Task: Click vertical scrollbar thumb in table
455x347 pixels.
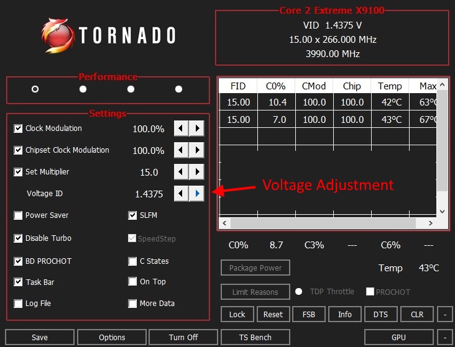Action: tap(442, 140)
